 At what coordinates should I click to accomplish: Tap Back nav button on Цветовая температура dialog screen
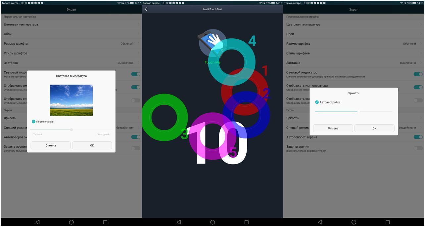pyautogui.click(x=37, y=222)
